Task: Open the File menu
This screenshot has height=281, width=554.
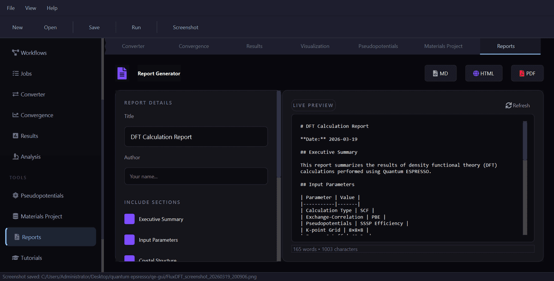Action: (x=11, y=8)
